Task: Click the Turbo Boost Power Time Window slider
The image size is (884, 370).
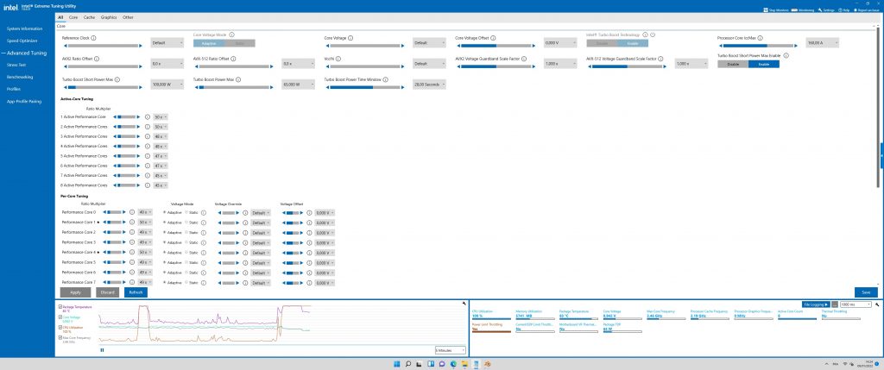Action: coord(365,87)
